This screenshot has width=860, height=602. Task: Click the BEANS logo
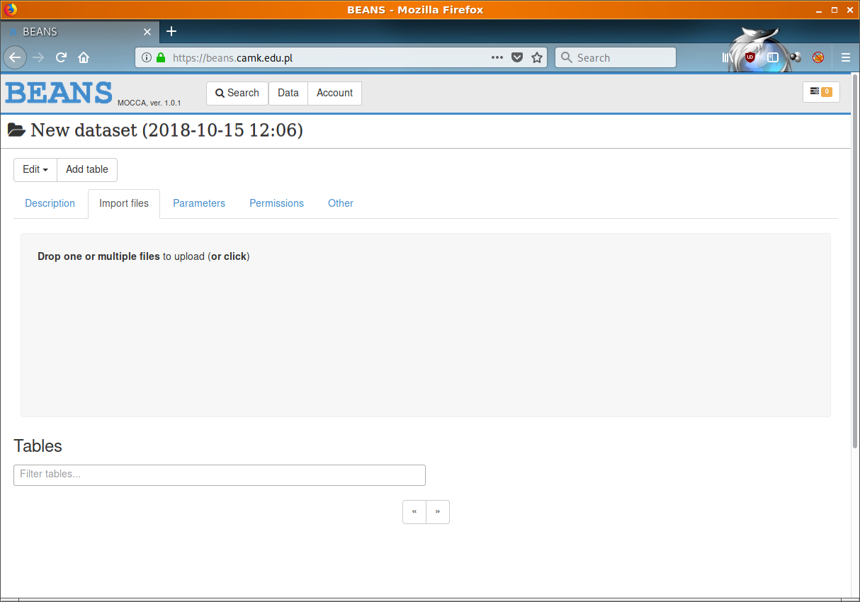click(59, 93)
